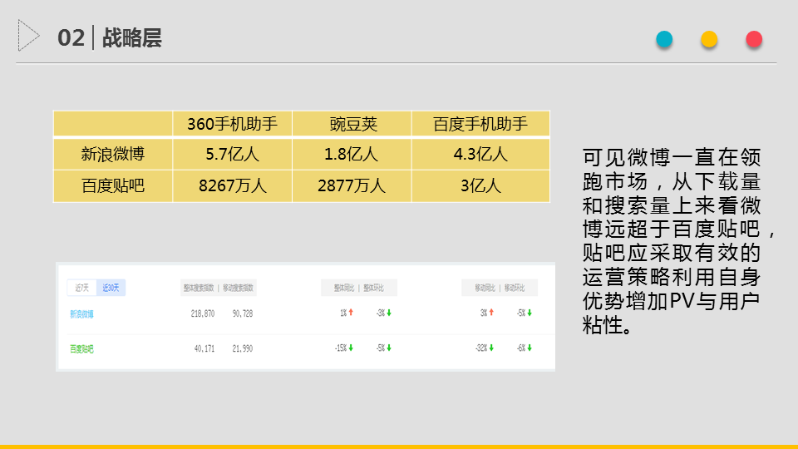Click the slide title 战略层

pos(132,38)
